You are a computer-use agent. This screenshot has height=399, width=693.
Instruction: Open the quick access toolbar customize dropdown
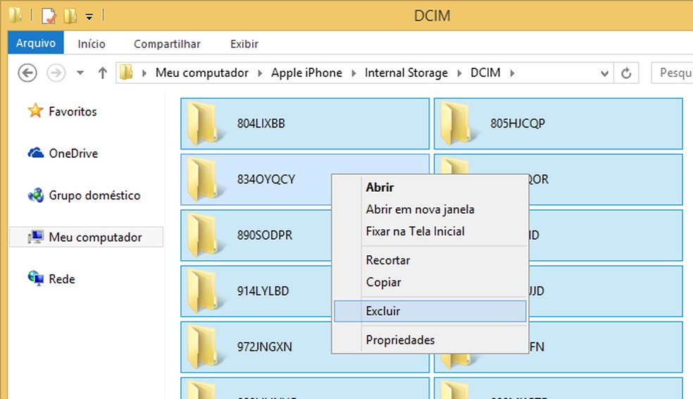pyautogui.click(x=89, y=16)
